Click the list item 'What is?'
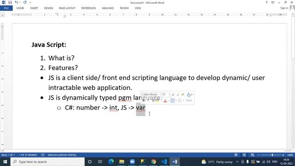Screen dimensions: 295x166 [61, 58]
